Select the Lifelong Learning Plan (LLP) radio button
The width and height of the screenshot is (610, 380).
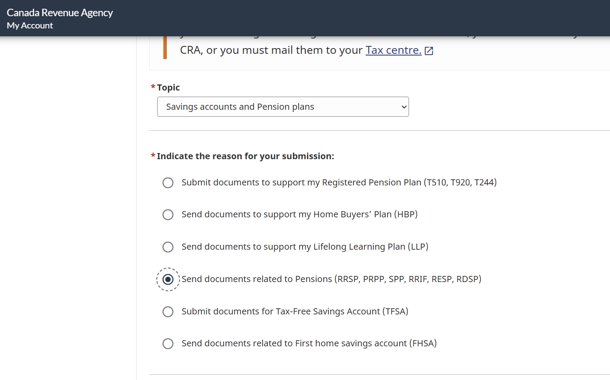168,247
